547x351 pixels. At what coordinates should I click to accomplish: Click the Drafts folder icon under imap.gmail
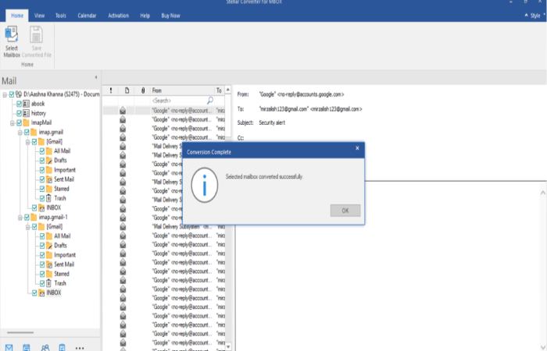[x=49, y=161]
